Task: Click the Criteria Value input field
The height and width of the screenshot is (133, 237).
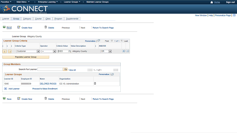Action: pyautogui.click(x=63, y=51)
